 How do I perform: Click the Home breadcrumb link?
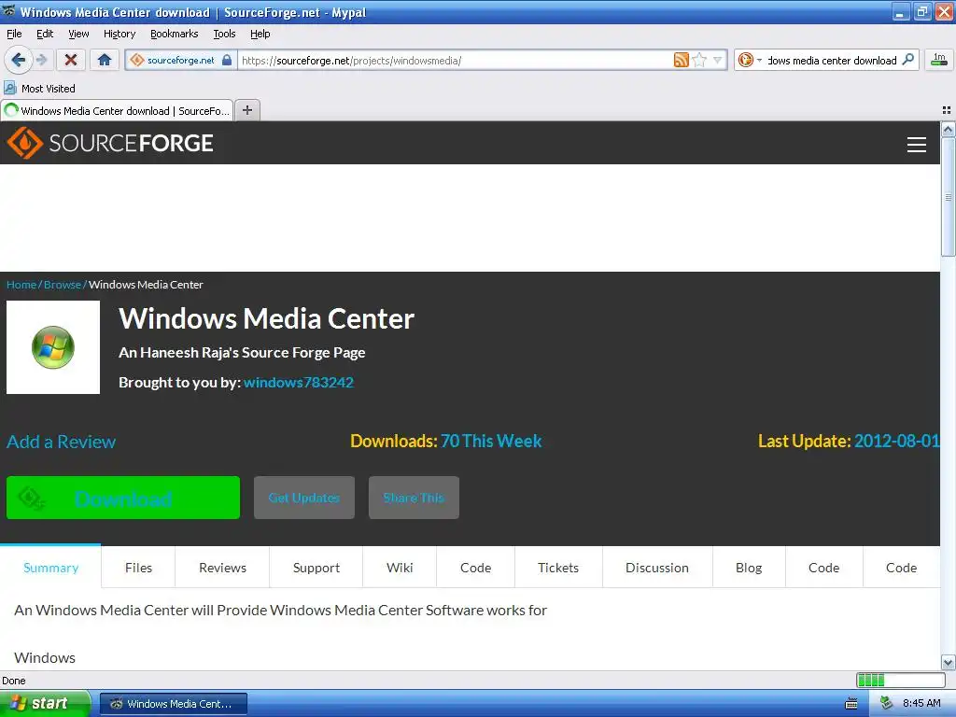[x=21, y=285]
